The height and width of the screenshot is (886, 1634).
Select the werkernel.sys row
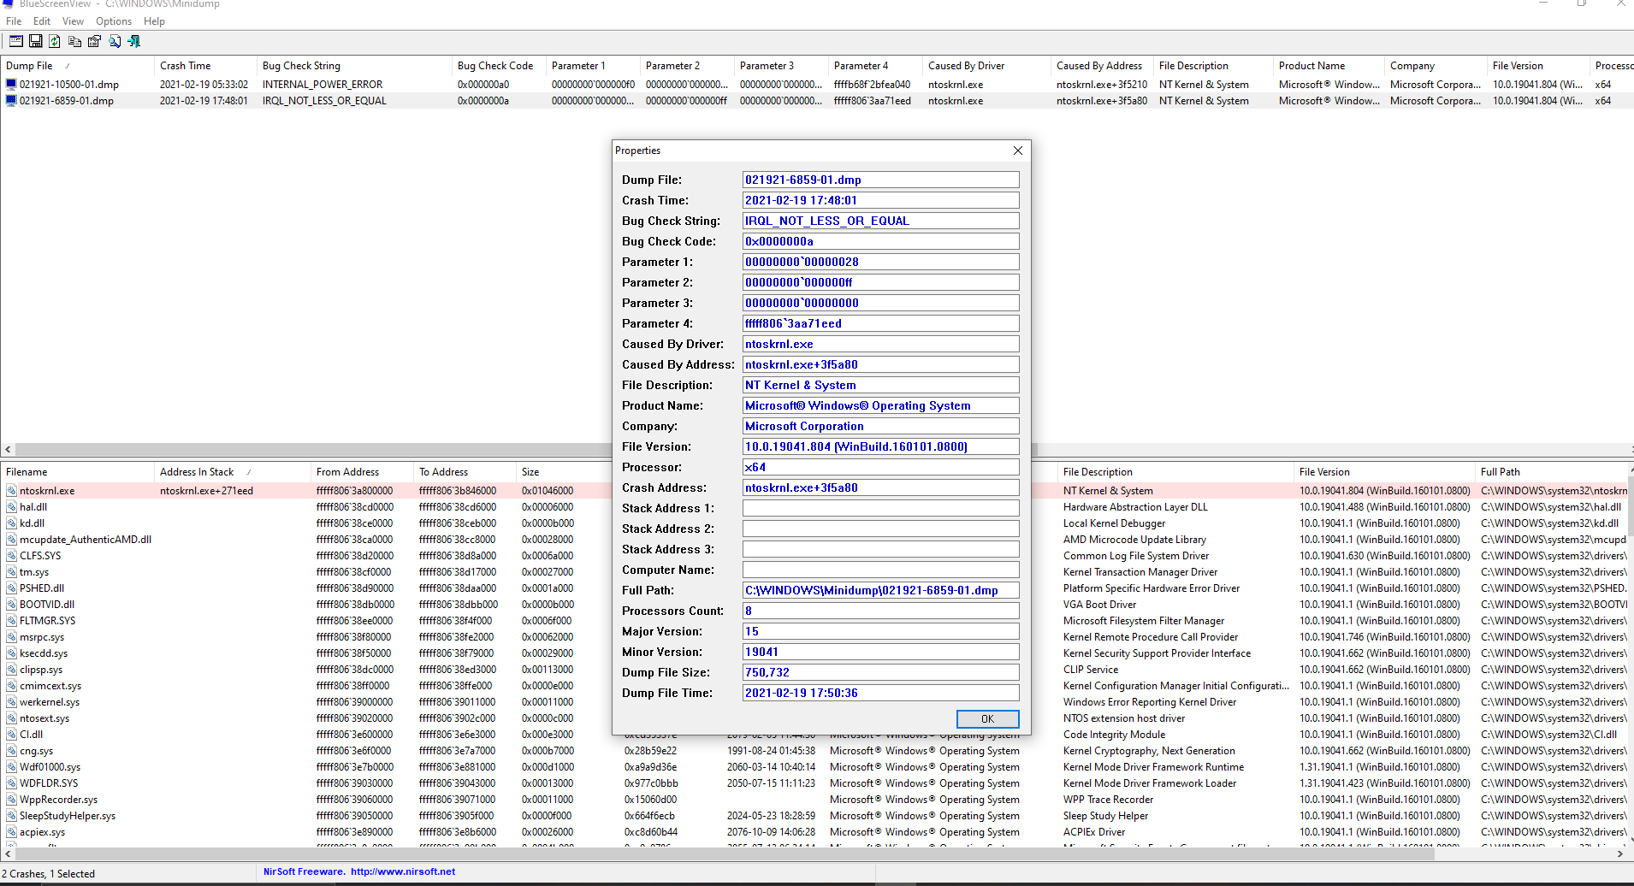(x=50, y=702)
